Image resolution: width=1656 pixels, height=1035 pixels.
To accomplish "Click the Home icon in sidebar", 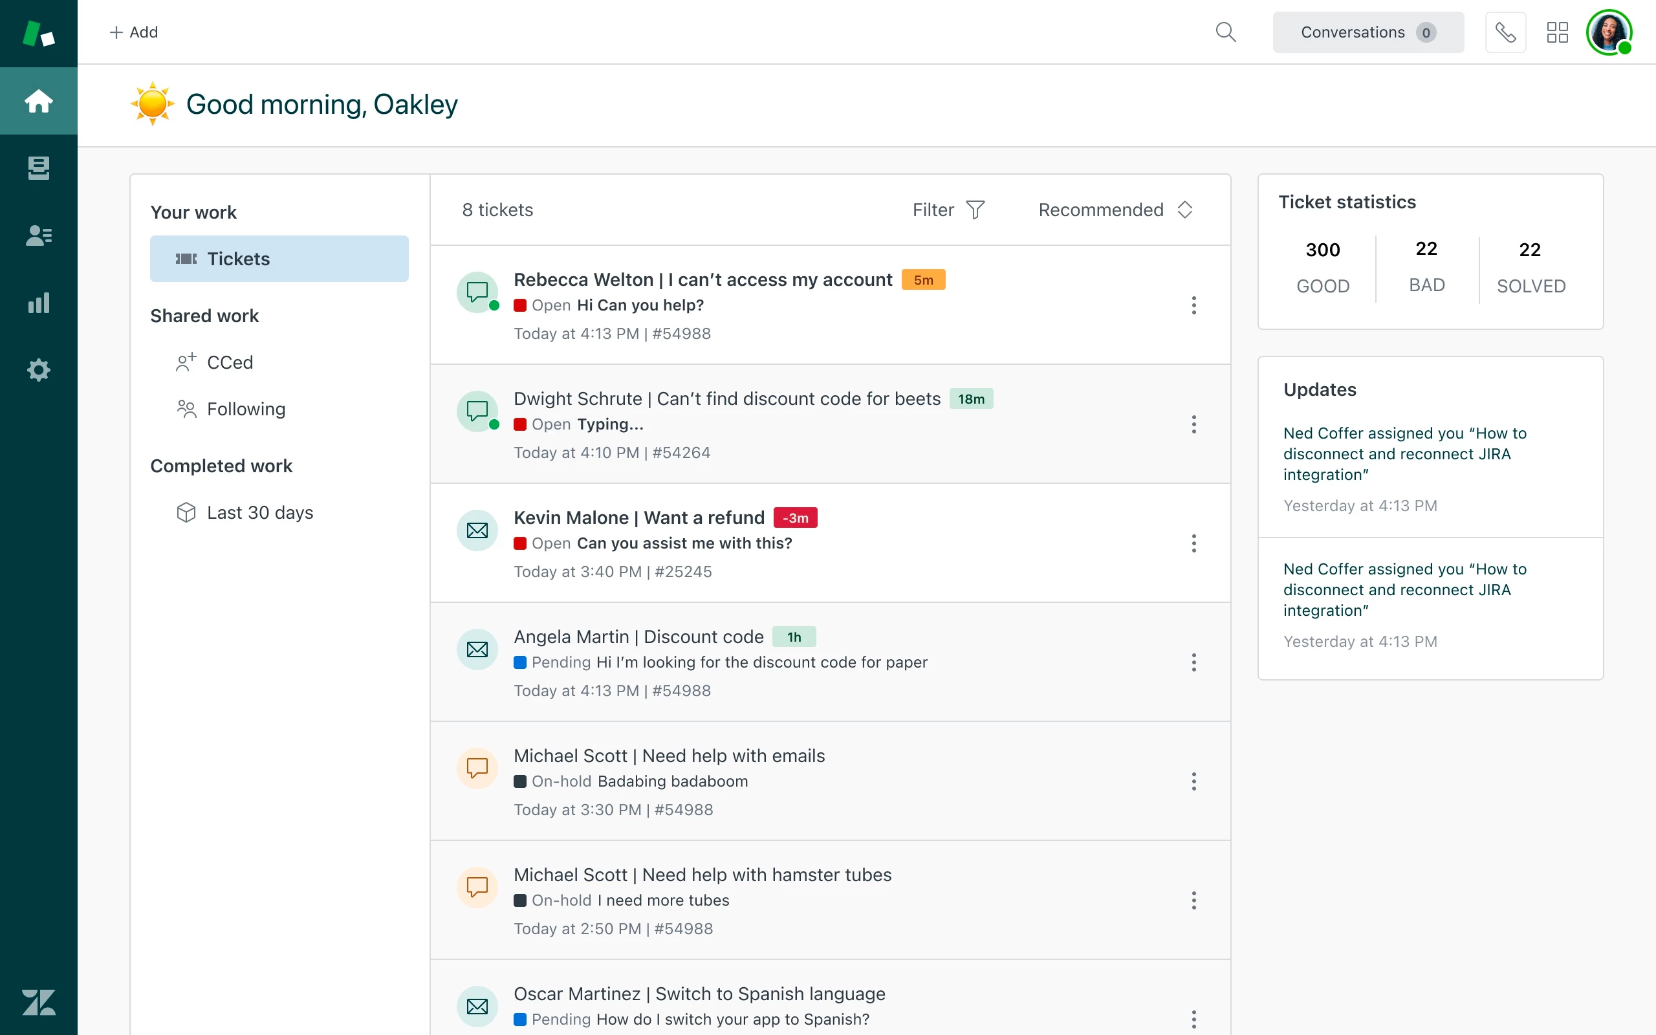I will pyautogui.click(x=38, y=102).
